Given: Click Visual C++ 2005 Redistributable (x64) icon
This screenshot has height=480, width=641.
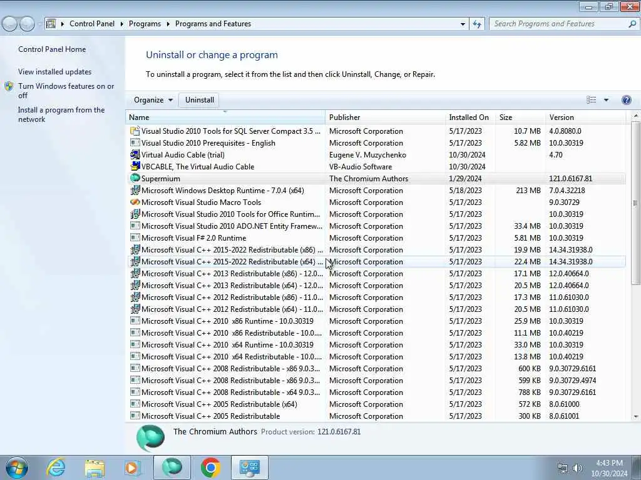Looking at the screenshot, I should click(135, 404).
